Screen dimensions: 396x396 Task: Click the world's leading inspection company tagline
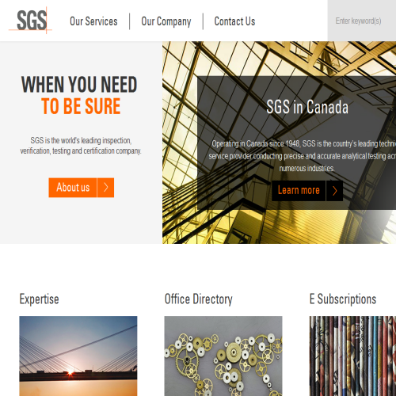[x=81, y=146]
